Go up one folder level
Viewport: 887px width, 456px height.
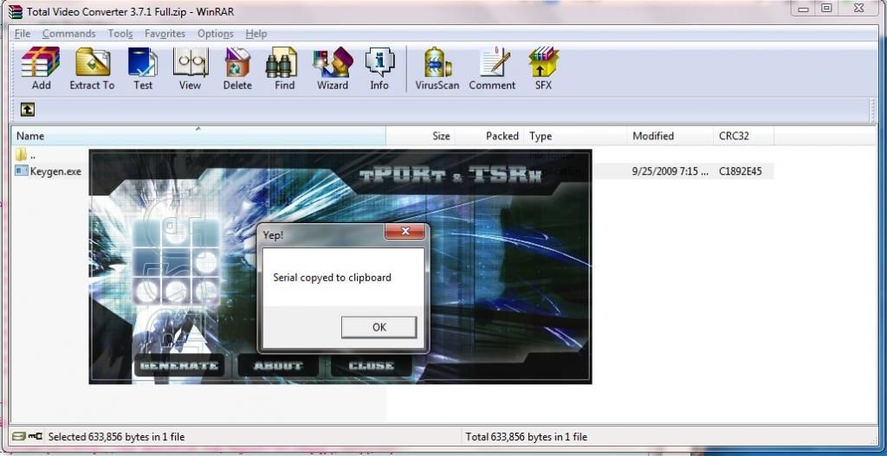click(28, 110)
